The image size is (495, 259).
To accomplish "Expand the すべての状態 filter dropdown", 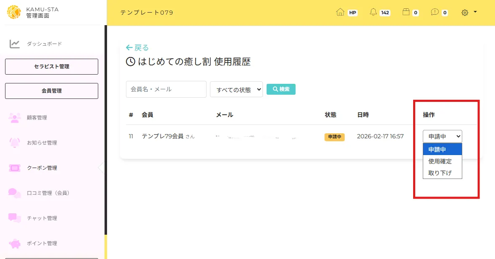I will tap(236, 89).
